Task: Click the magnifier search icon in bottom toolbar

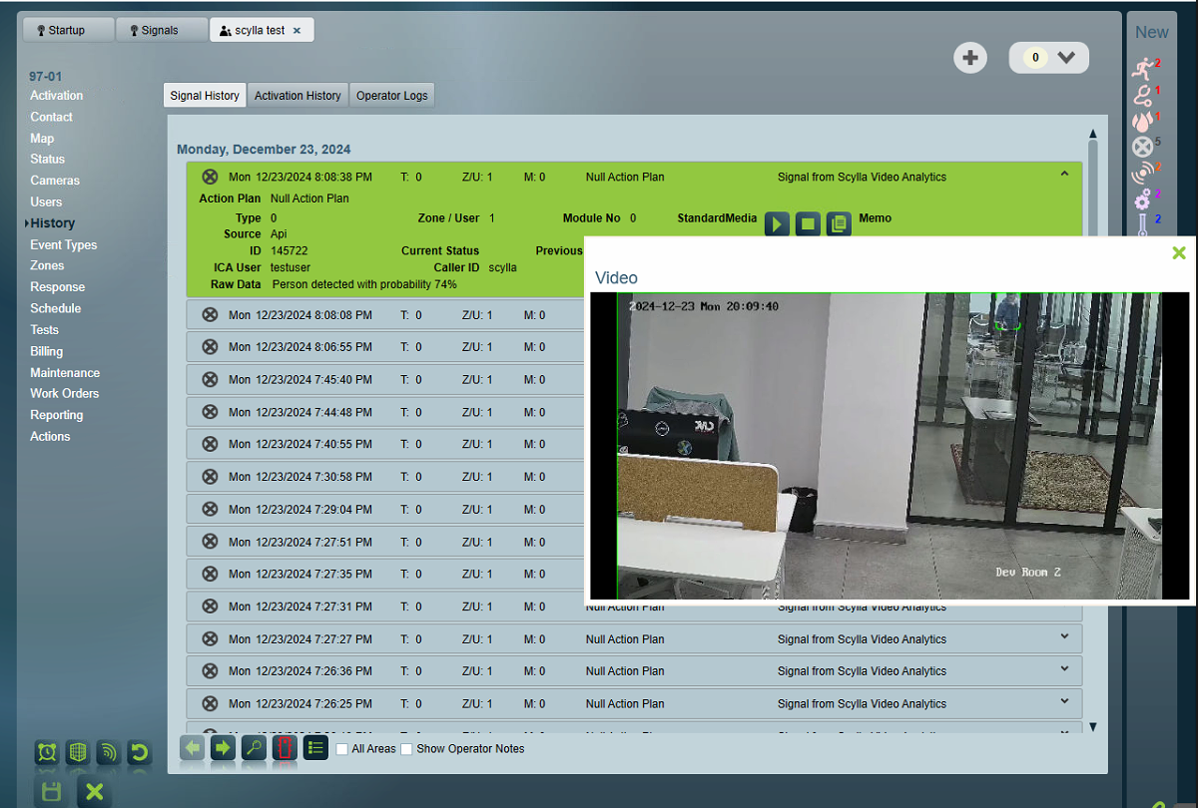Action: pos(254,748)
